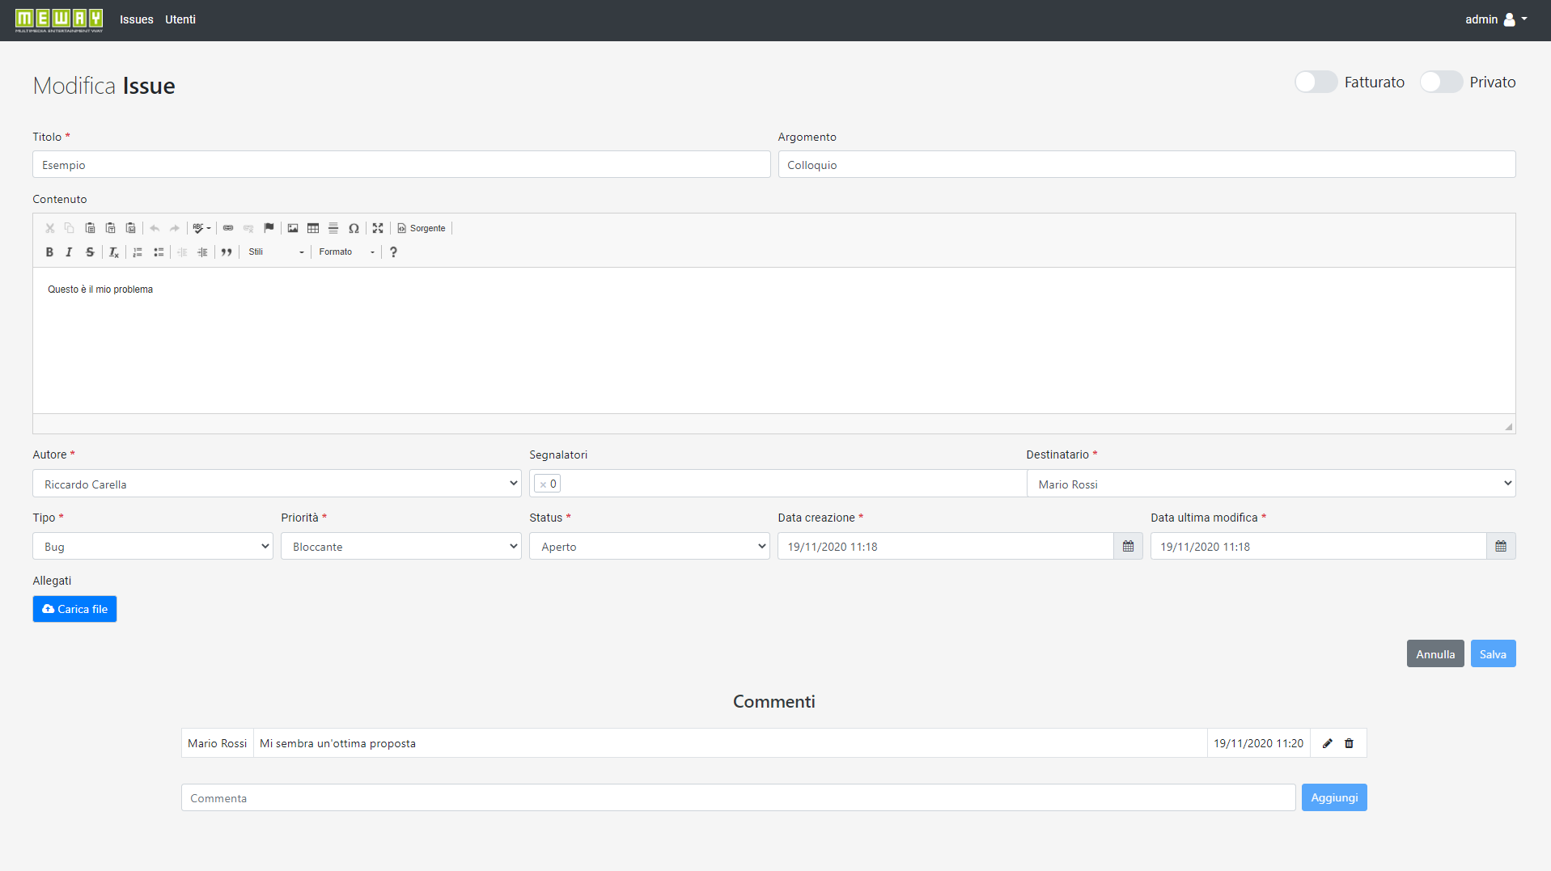
Task: Open the Priorità dropdown
Action: pyautogui.click(x=400, y=546)
